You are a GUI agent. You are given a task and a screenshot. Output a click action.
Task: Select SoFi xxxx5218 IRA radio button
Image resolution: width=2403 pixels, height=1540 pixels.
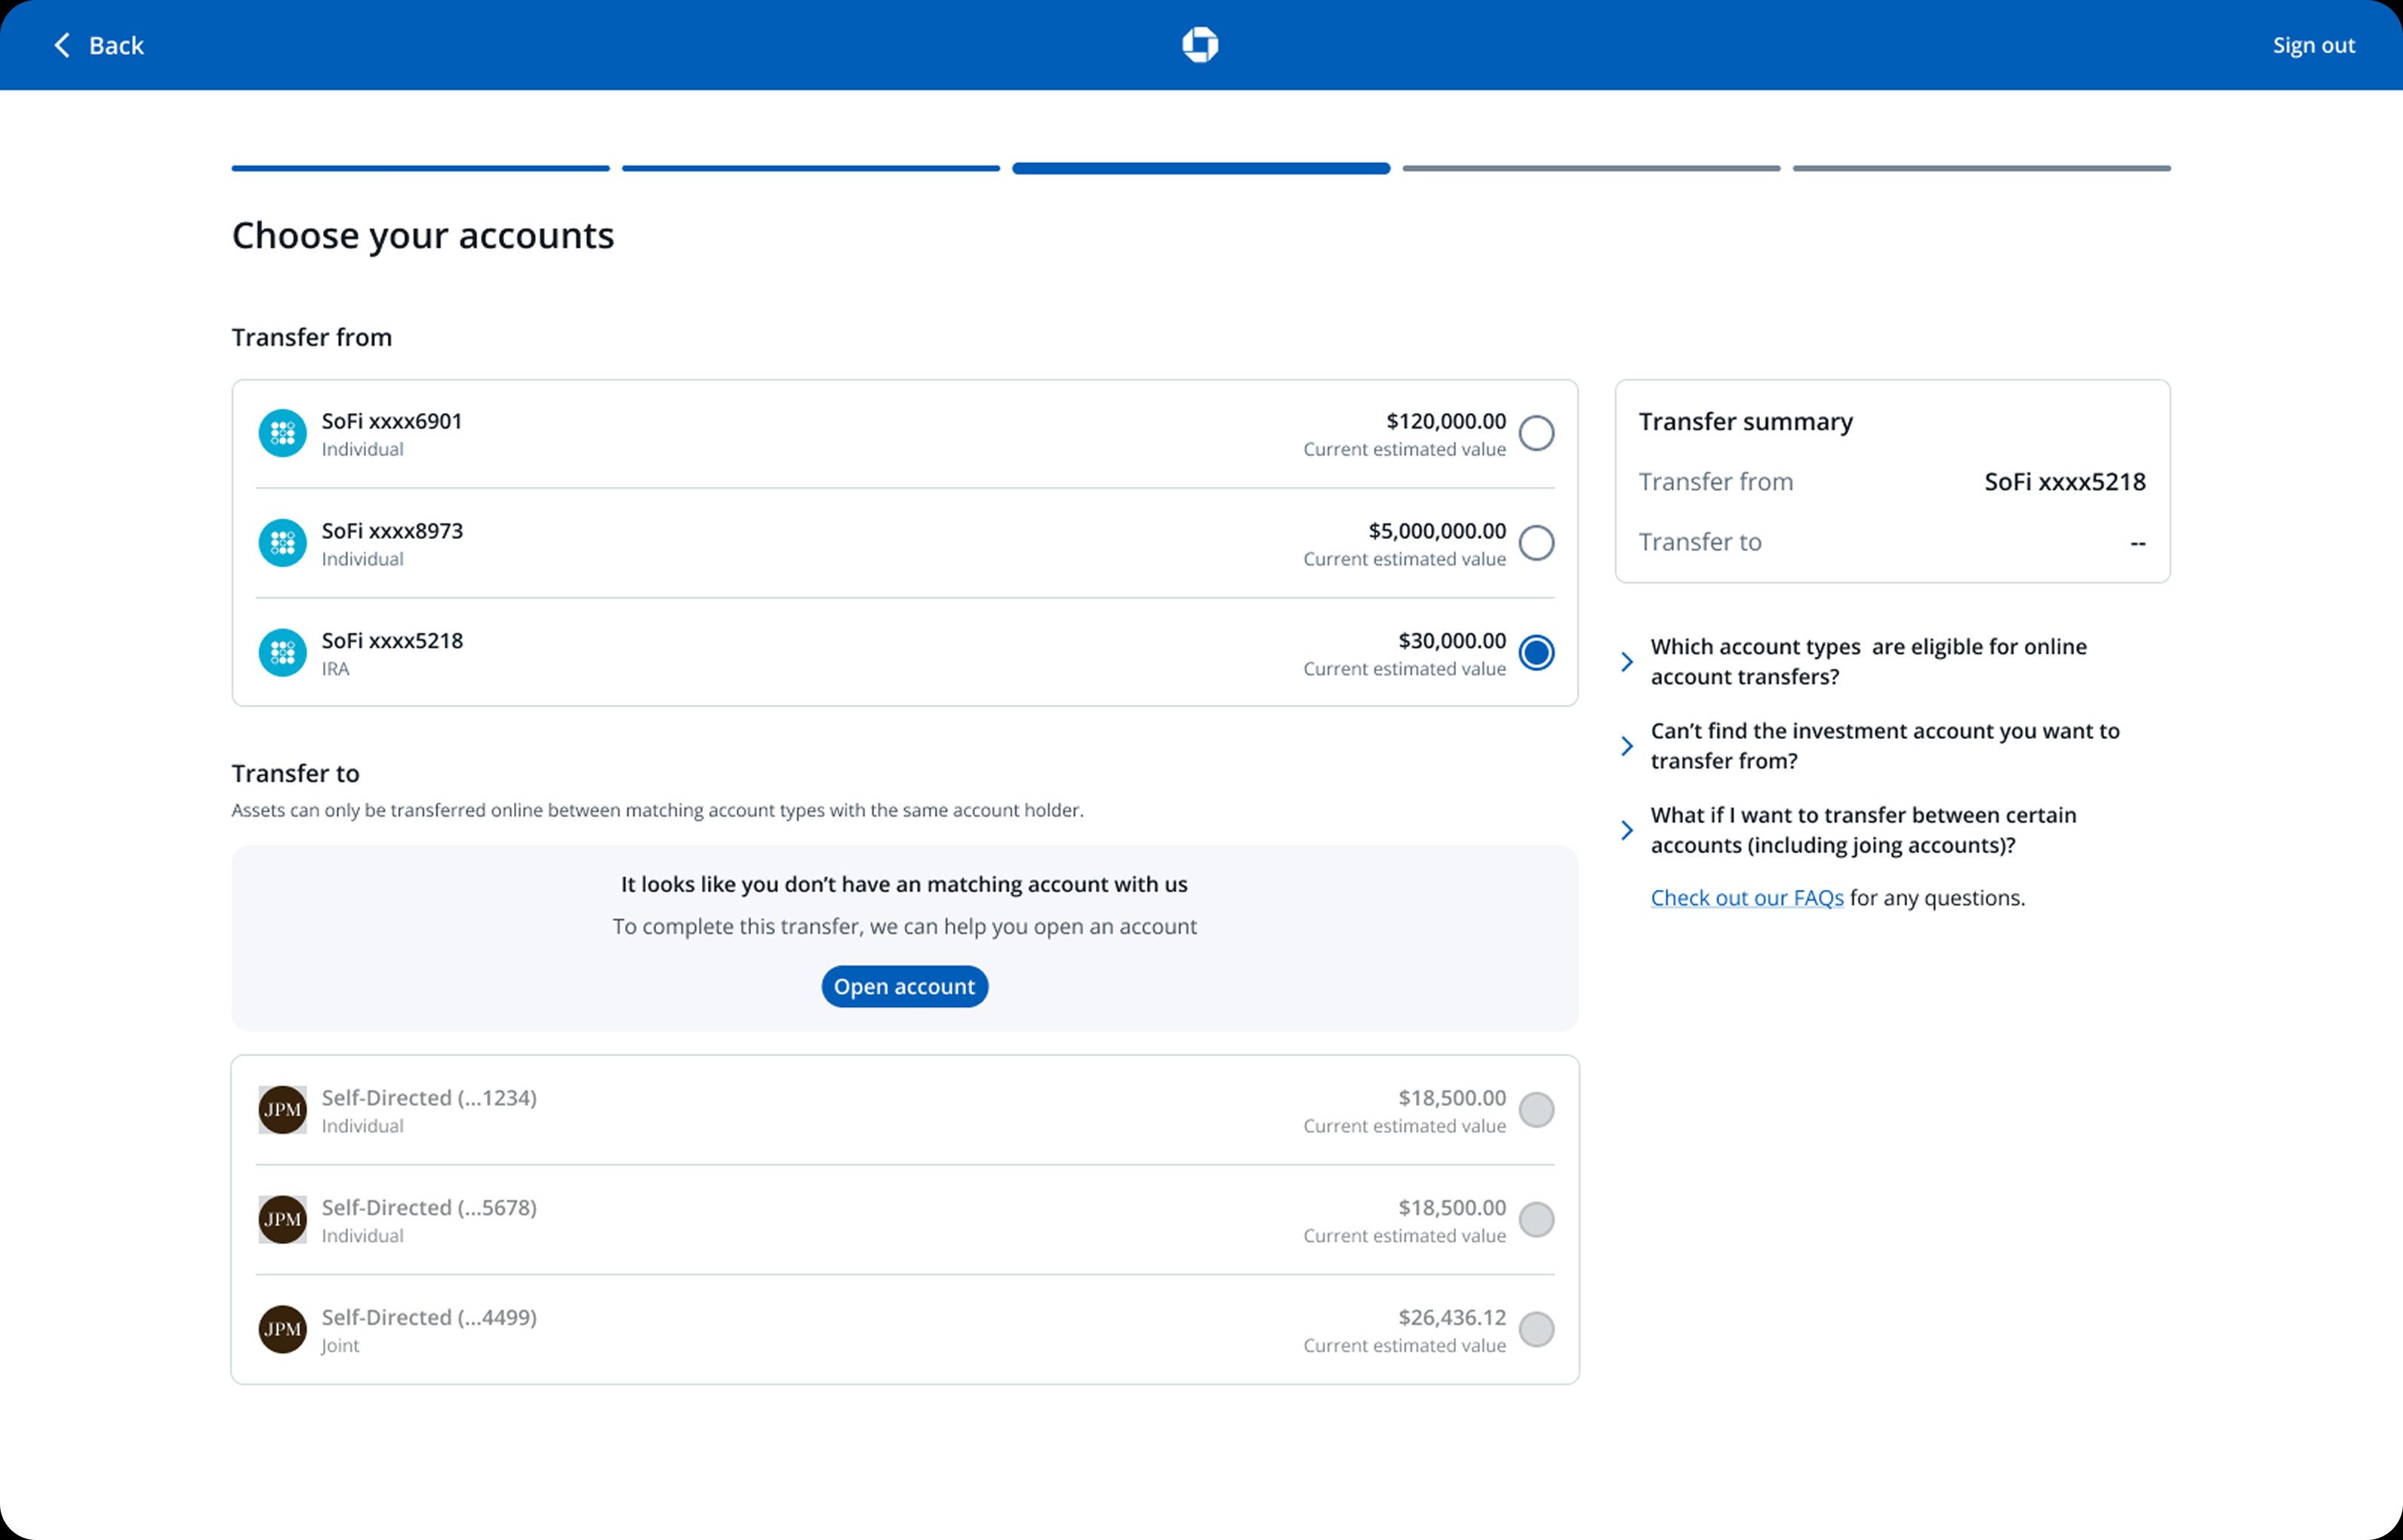coord(1537,653)
